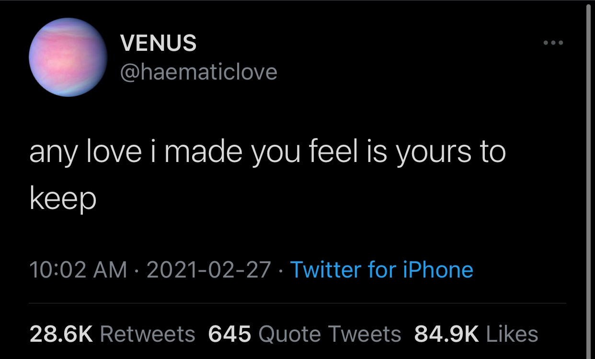Click the word "keep" on second line
Image resolution: width=595 pixels, height=359 pixels.
coord(63,198)
